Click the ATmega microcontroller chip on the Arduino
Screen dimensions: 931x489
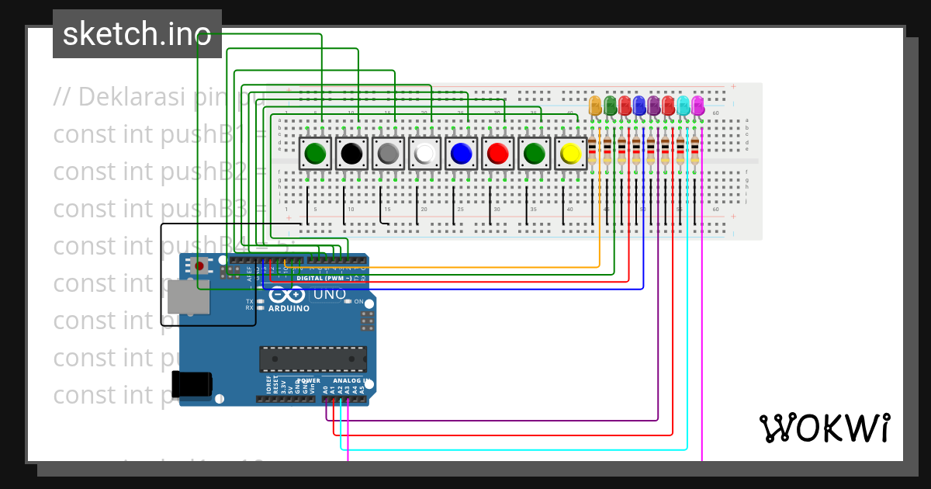click(x=313, y=359)
